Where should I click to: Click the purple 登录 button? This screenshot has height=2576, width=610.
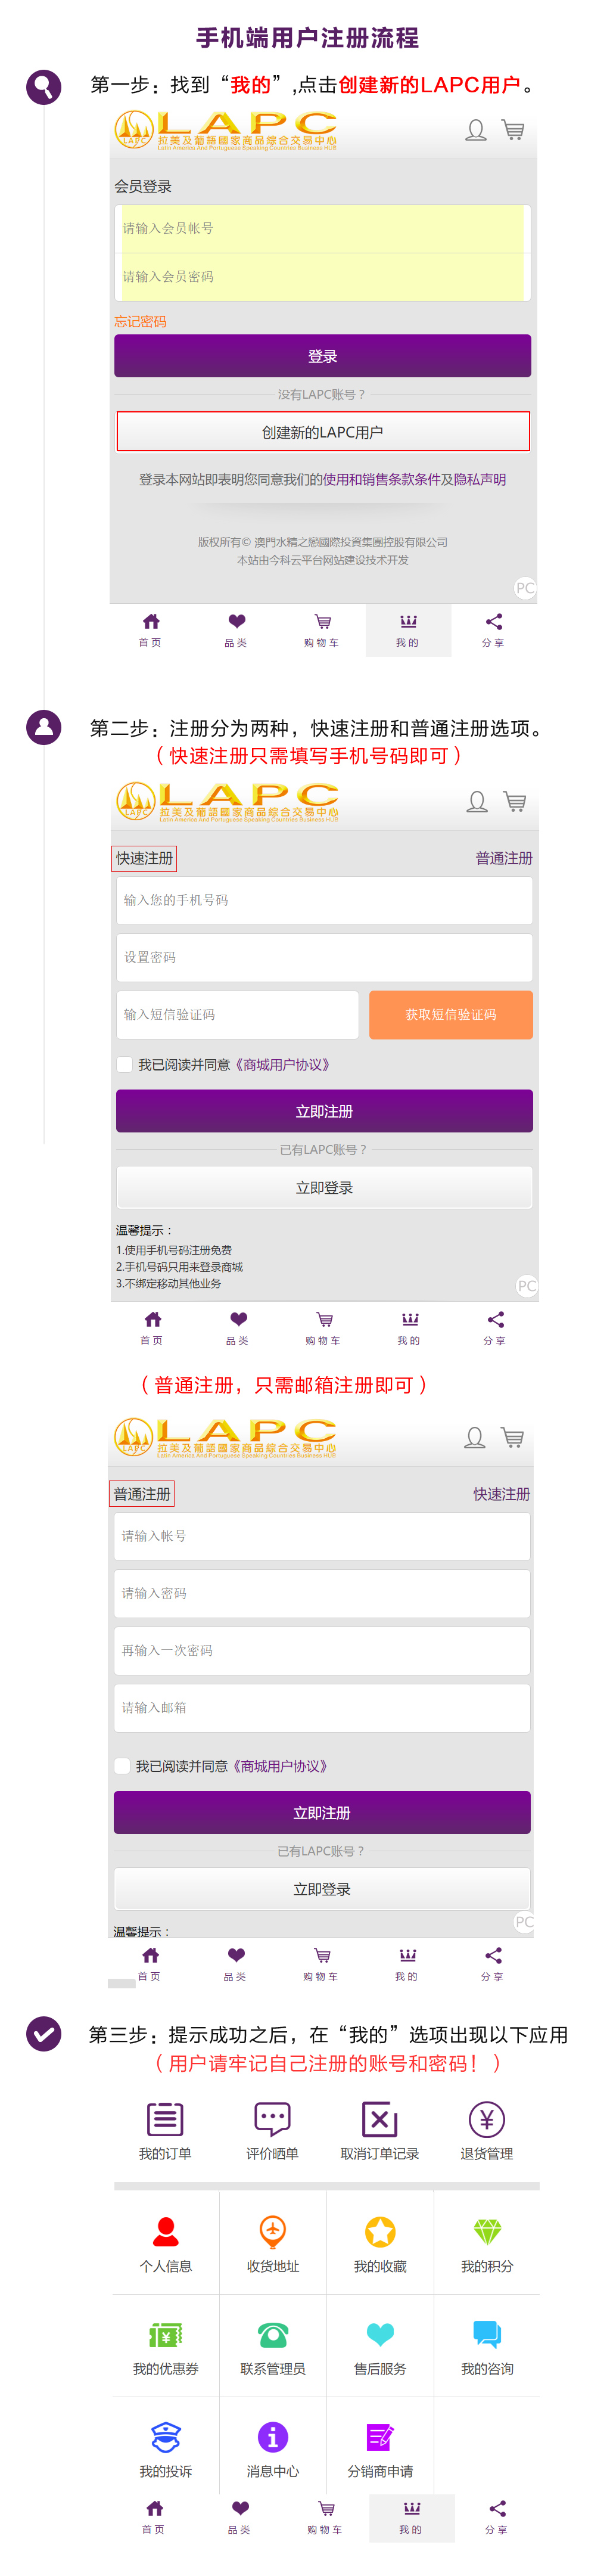click(322, 356)
